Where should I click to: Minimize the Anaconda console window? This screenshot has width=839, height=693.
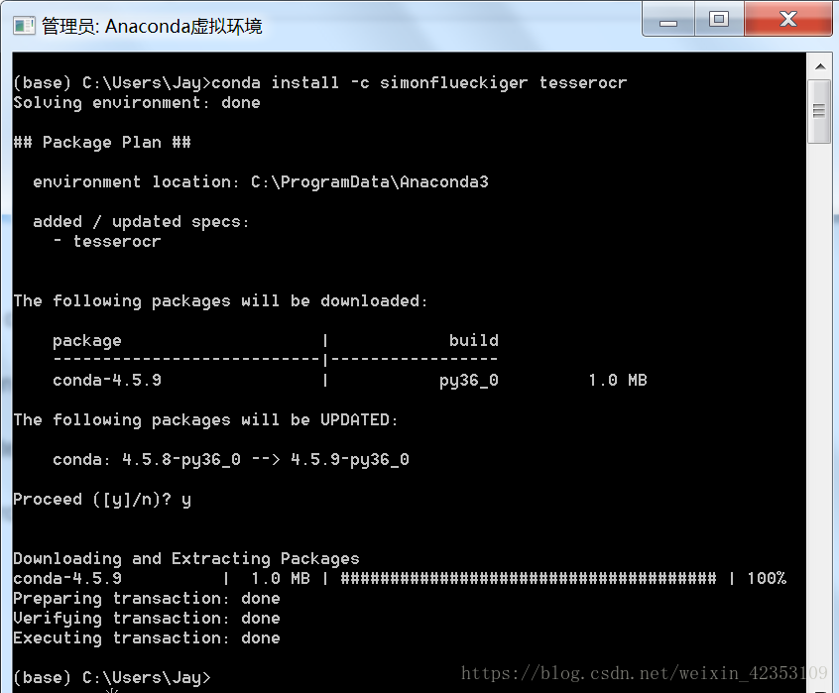668,19
